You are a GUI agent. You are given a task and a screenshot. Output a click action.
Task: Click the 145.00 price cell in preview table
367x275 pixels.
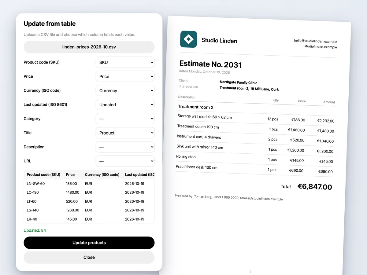coord(72,219)
